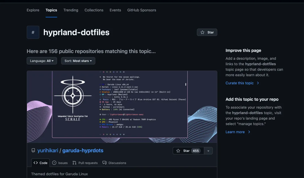304x178 pixels.
Task: Click the 'Add this topic to your repo' heading
Action: [252, 99]
